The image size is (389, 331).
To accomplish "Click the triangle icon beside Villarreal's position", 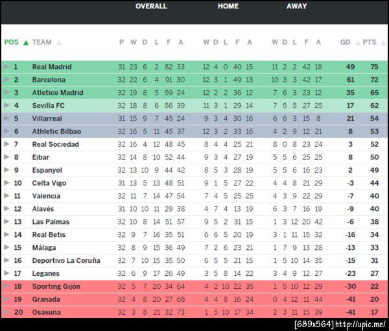I will pos(6,119).
